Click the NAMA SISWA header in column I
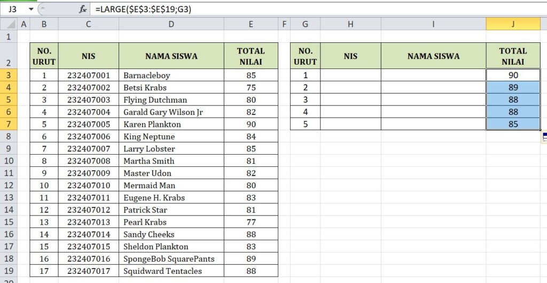The height and width of the screenshot is (283, 547). (x=433, y=56)
